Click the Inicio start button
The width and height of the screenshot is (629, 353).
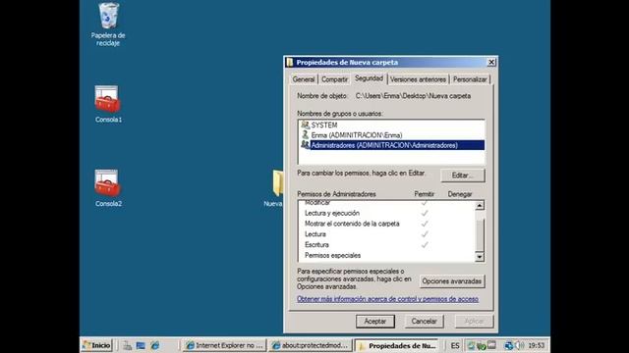(x=97, y=345)
